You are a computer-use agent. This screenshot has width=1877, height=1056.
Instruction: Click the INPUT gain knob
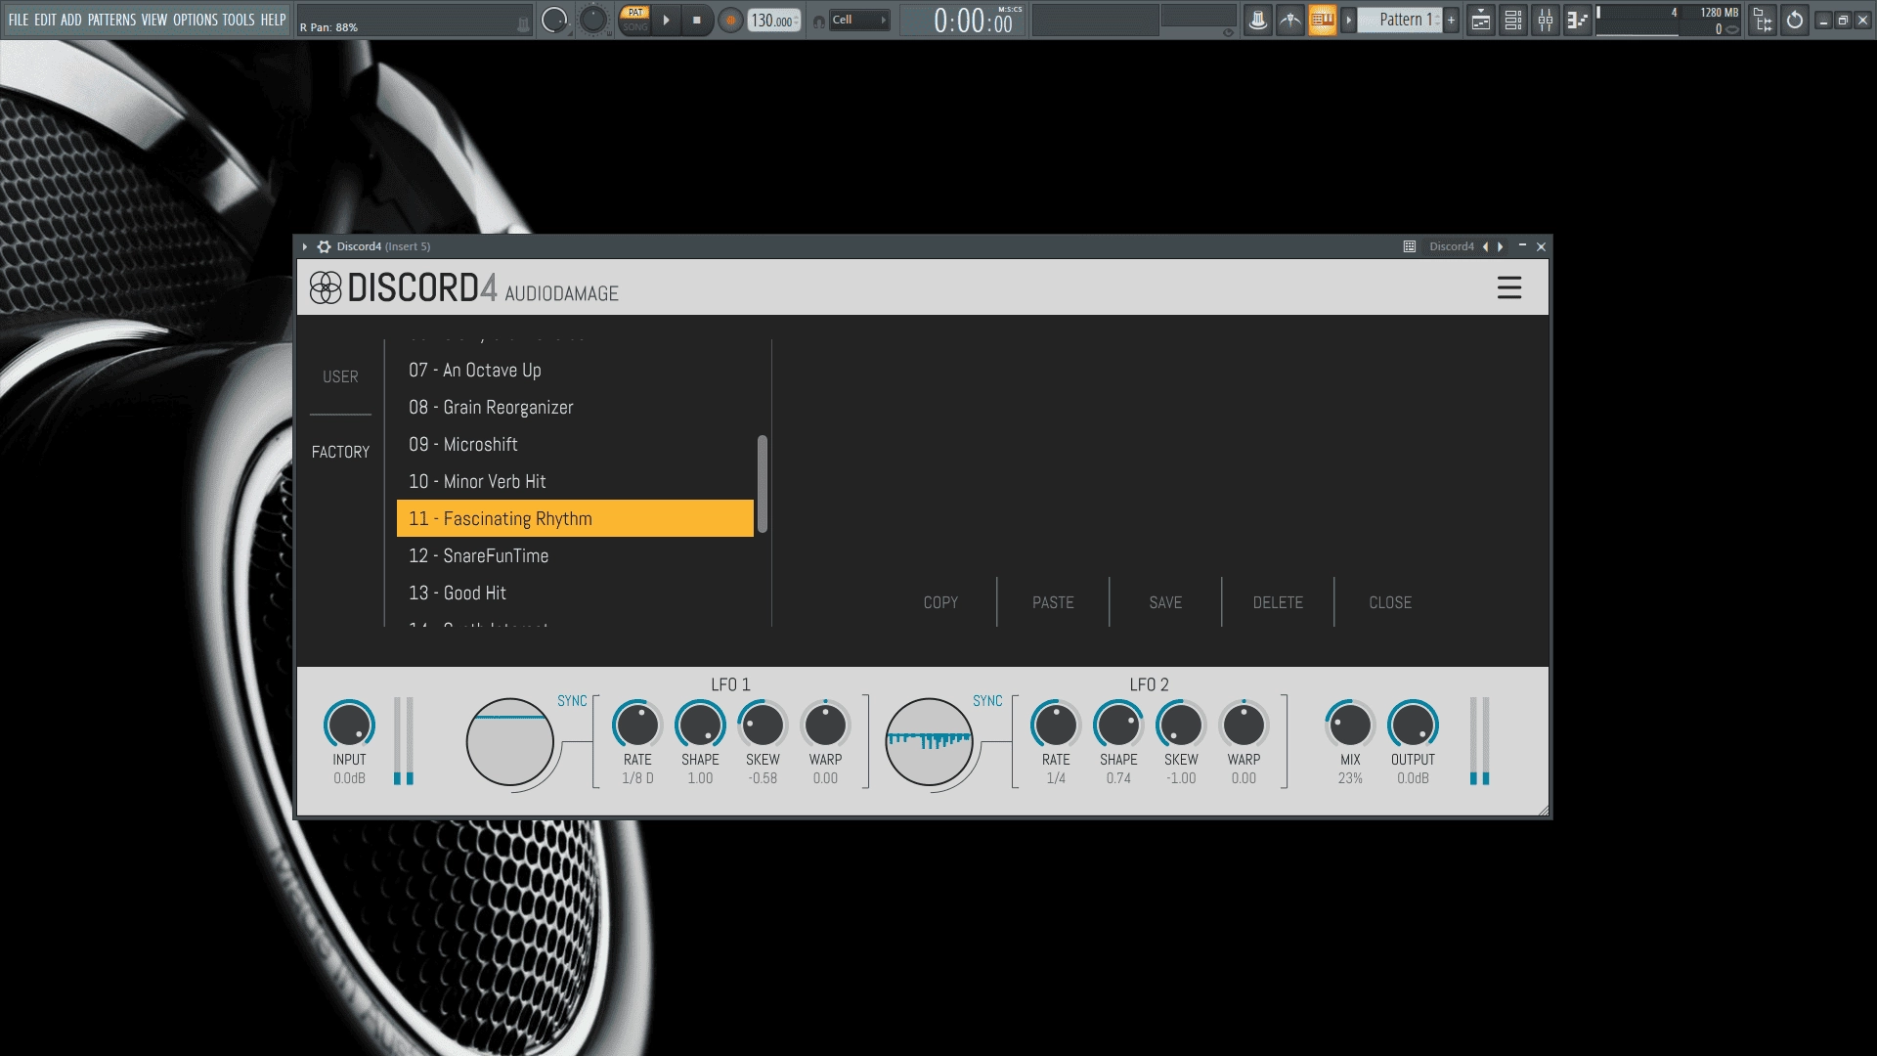click(349, 725)
